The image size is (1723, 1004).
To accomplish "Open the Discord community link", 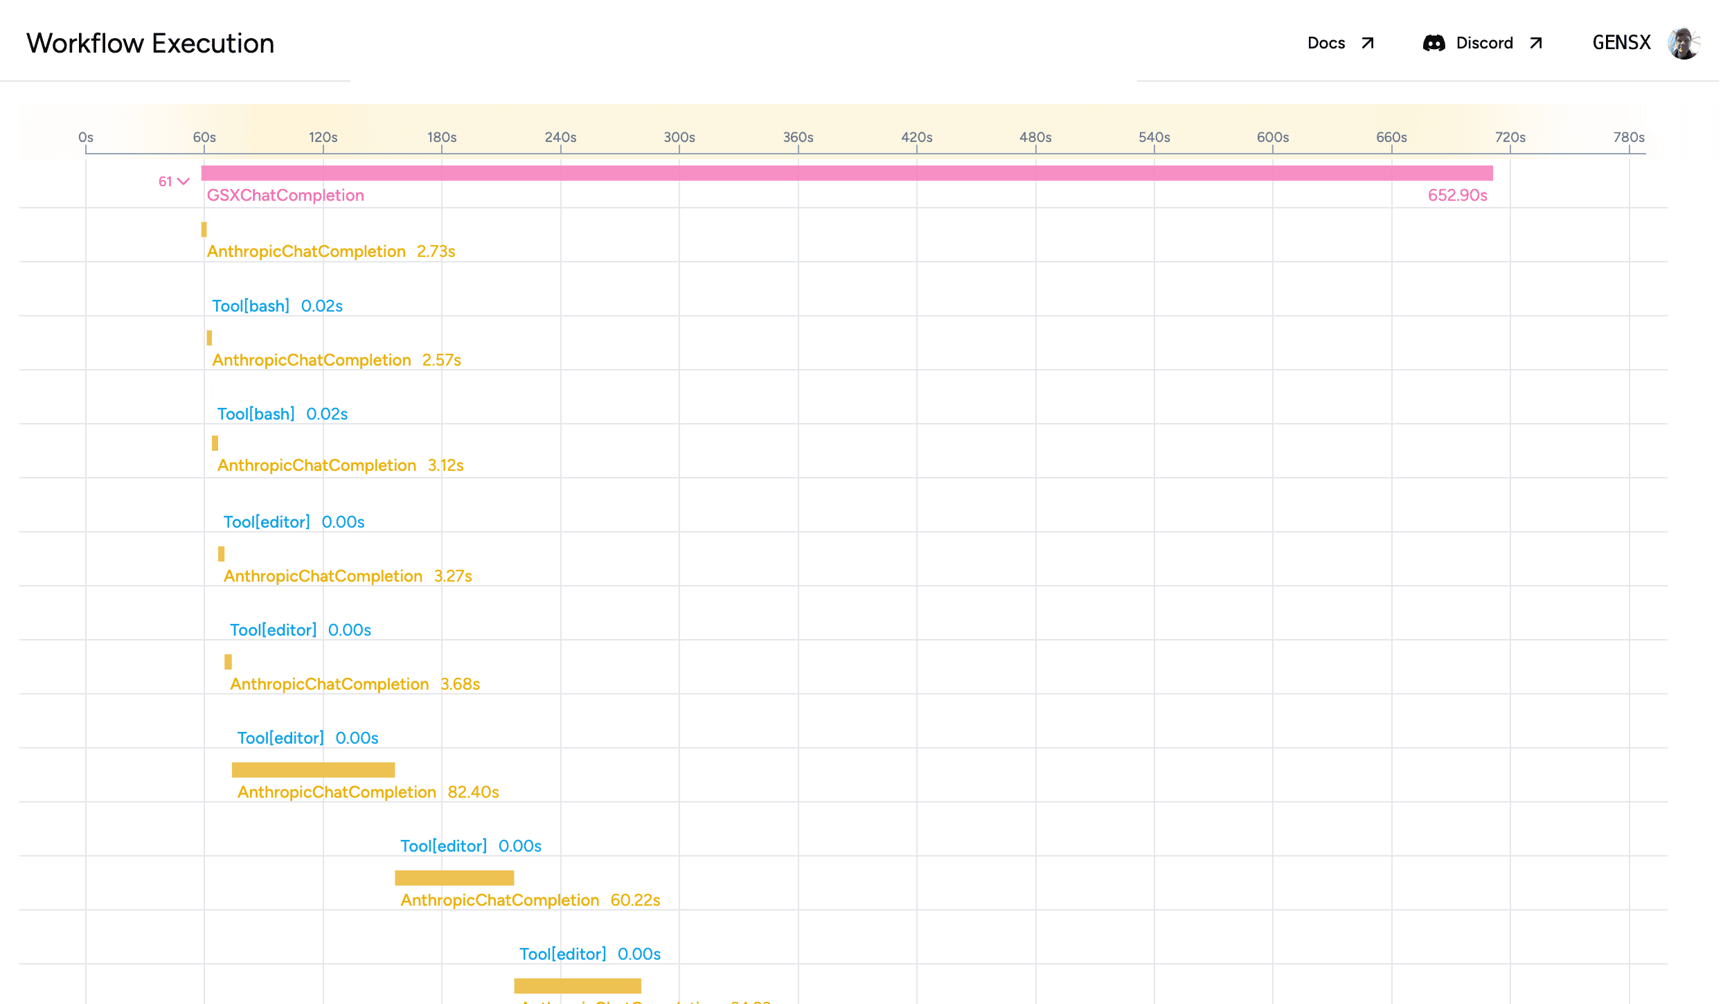I will [x=1483, y=43].
